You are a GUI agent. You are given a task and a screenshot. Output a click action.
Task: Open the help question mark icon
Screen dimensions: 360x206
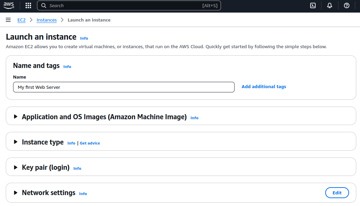[x=347, y=5]
